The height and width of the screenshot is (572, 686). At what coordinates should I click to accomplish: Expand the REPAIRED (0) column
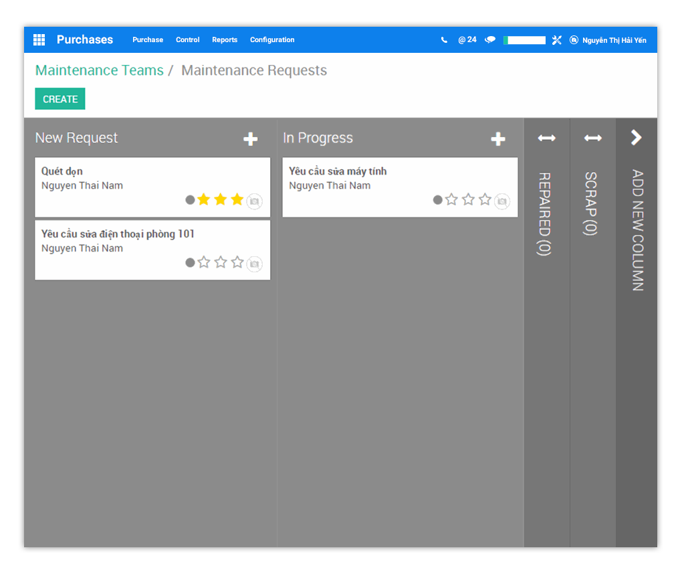[x=546, y=138]
